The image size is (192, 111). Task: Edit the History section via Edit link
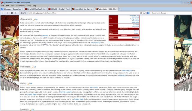[x=31, y=84]
